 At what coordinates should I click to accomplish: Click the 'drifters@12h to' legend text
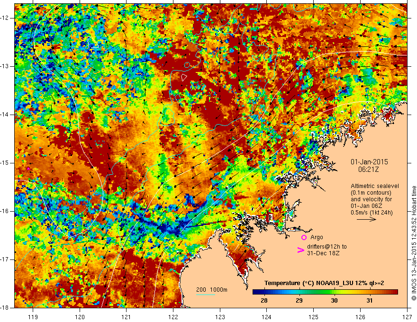click(x=327, y=247)
